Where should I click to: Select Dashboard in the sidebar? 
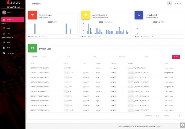[13, 19]
